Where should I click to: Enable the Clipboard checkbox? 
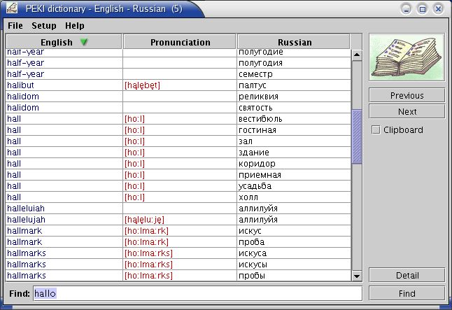(376, 129)
